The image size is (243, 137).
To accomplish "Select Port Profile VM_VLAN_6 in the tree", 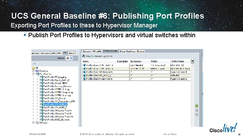I will (x=55, y=105).
